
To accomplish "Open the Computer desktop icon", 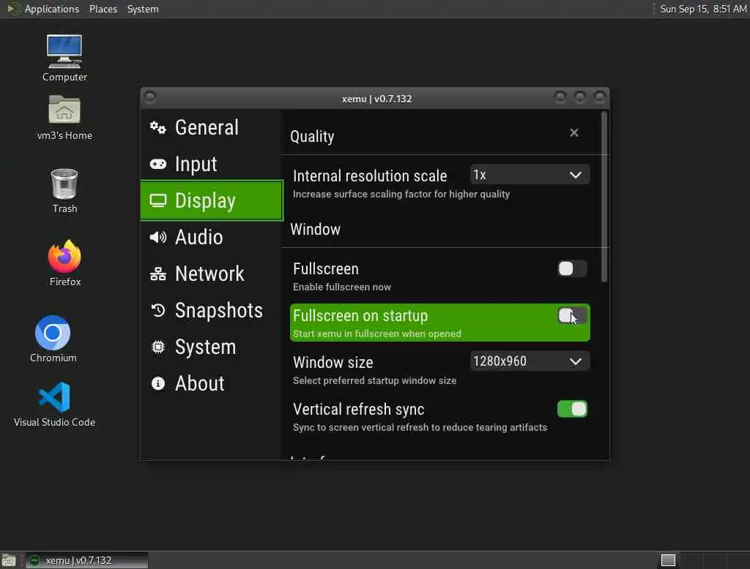I will 64,58.
